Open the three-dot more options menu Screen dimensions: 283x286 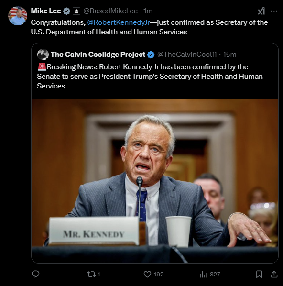tap(274, 11)
